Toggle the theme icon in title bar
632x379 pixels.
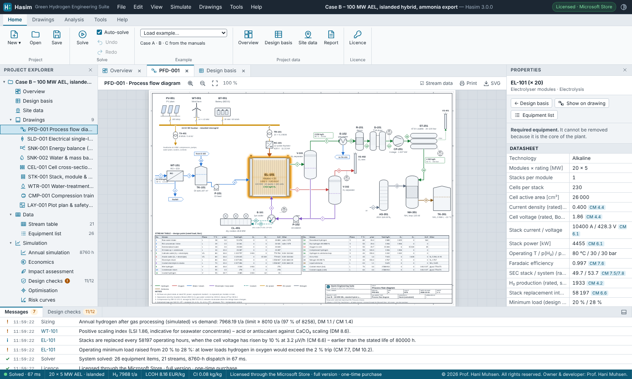(x=624, y=7)
